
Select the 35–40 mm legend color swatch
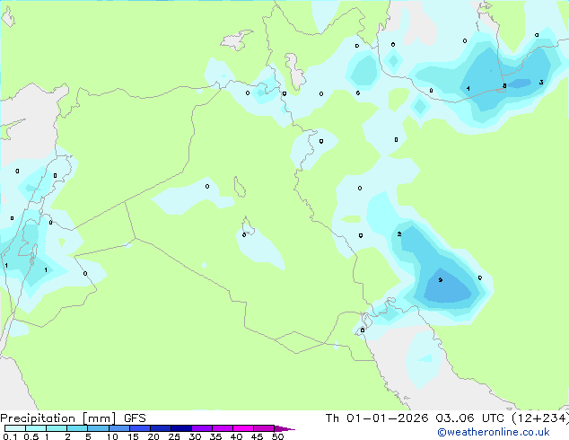223,428
